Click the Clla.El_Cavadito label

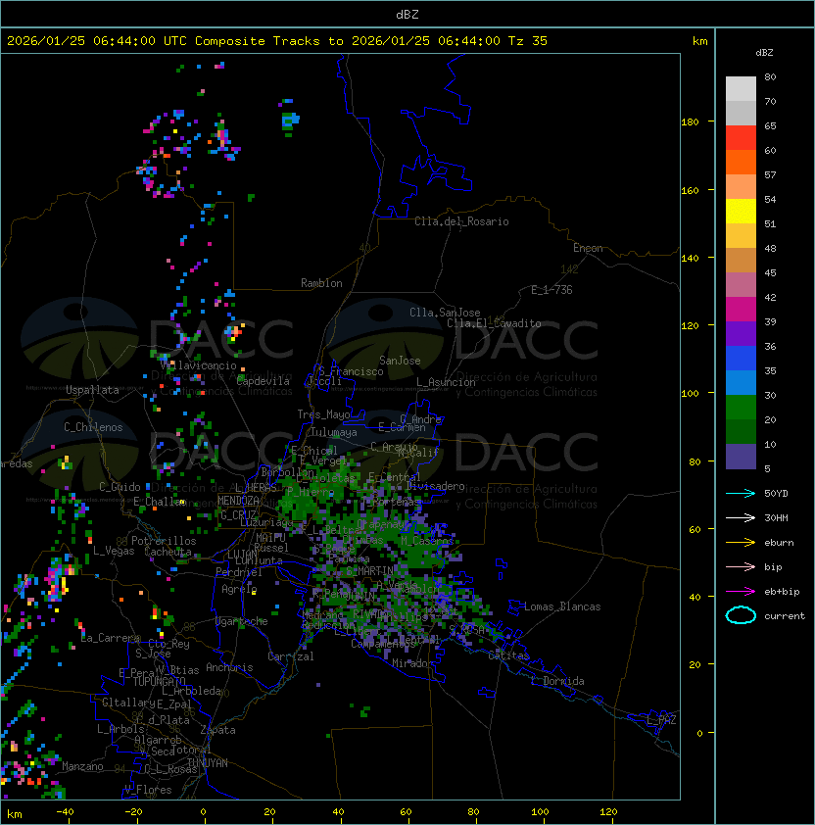[x=494, y=323]
